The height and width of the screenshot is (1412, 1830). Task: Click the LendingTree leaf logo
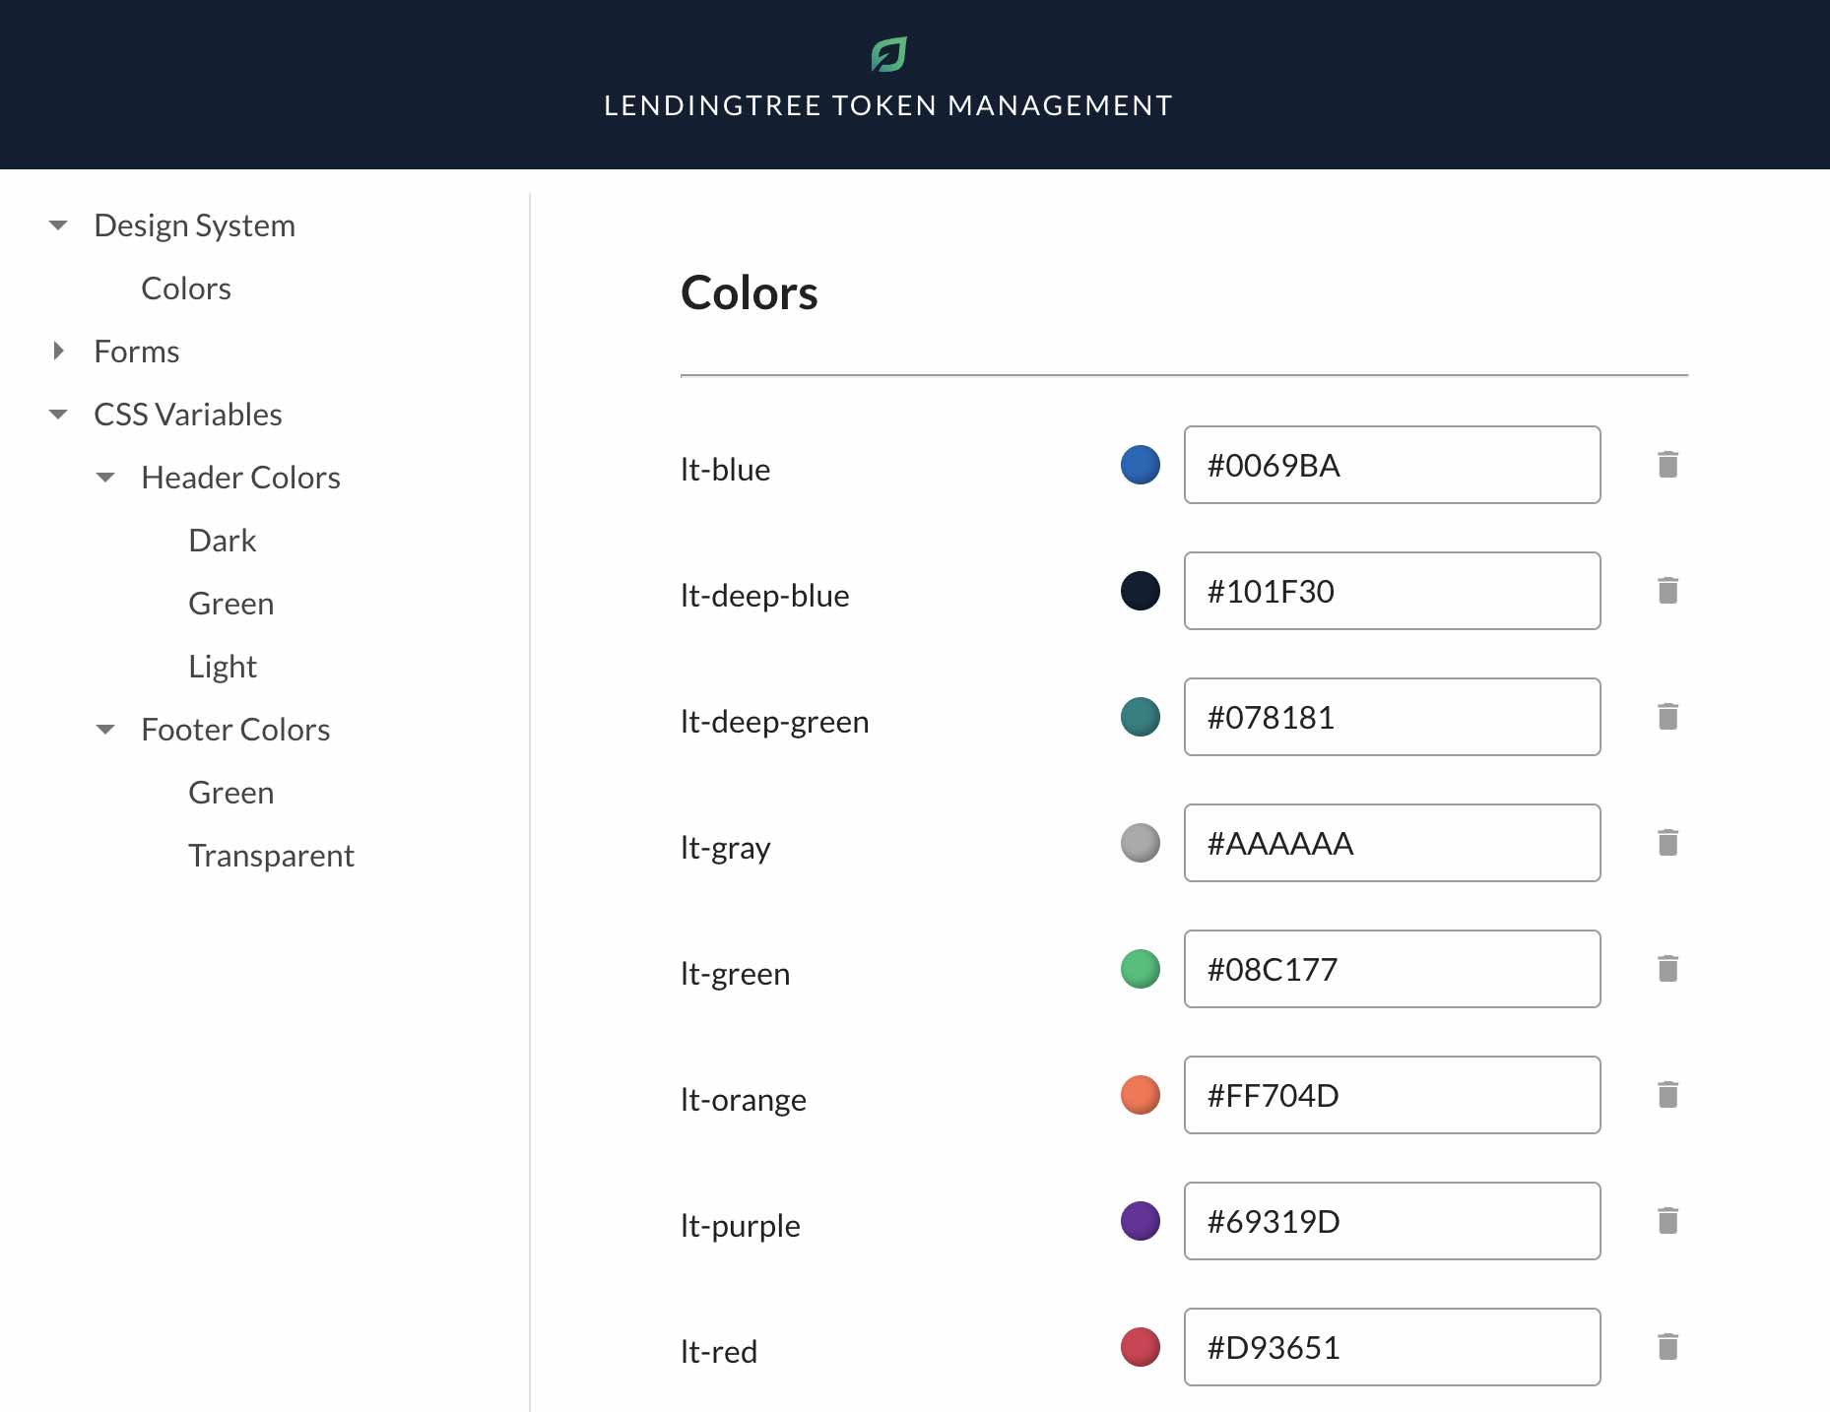tap(888, 54)
